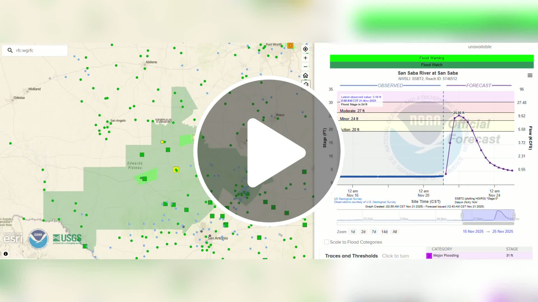Image resolution: width=538 pixels, height=302 pixels.
Task: Click the 25.90 ft forecast peak point
Action: [x=459, y=115]
